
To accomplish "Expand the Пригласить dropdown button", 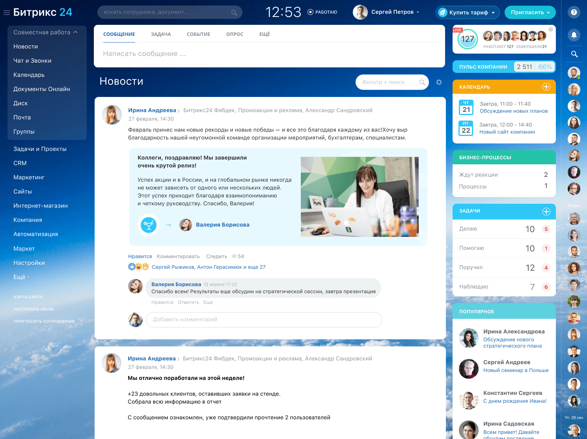I will (x=530, y=13).
